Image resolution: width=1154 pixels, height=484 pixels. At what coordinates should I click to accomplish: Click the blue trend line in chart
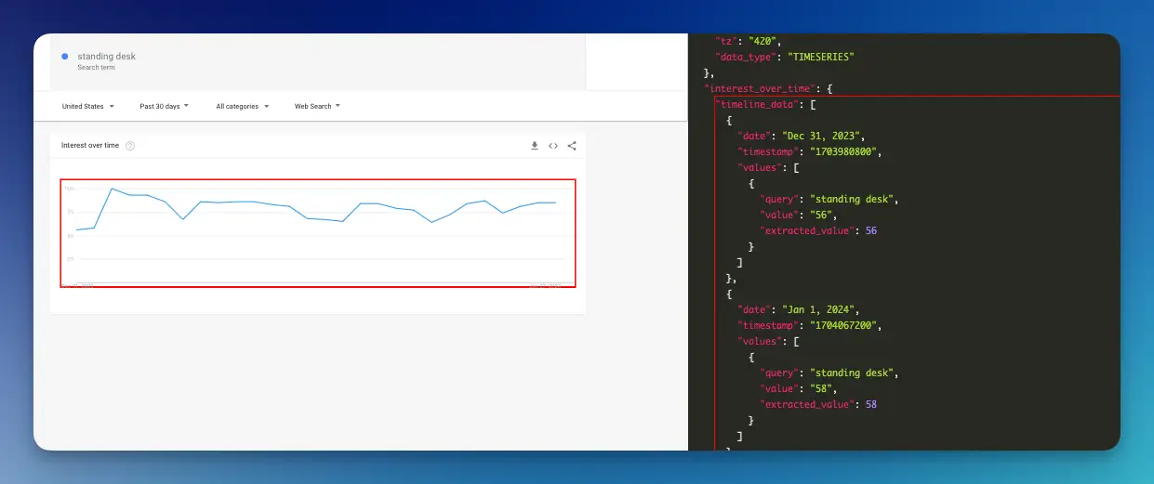[318, 210]
